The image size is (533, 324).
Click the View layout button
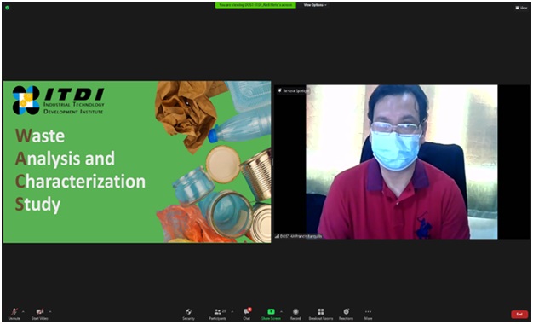pyautogui.click(x=522, y=8)
